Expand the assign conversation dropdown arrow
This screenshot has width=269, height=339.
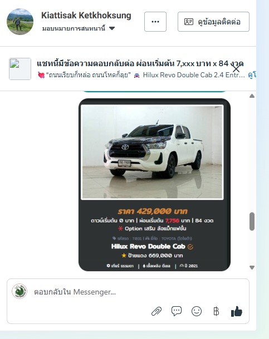(x=112, y=28)
